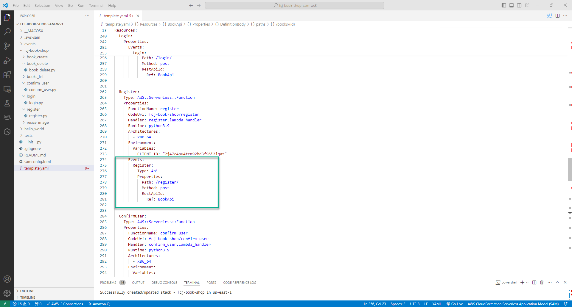Image resolution: width=572 pixels, height=307 pixels.
Task: Open the File menu
Action: pos(16,5)
